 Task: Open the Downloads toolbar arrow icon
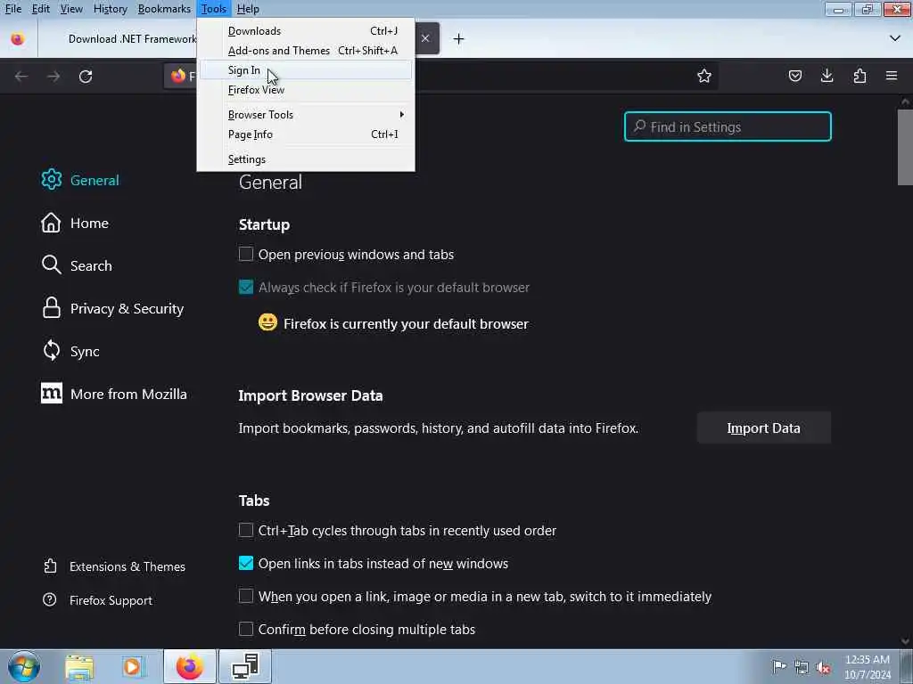pyautogui.click(x=827, y=76)
